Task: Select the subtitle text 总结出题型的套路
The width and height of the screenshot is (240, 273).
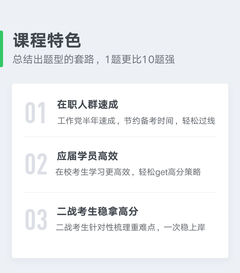Action: (x=53, y=59)
